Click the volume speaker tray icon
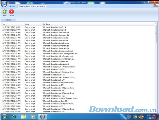Screen dimensions: 159x120 tap(143, 117)
